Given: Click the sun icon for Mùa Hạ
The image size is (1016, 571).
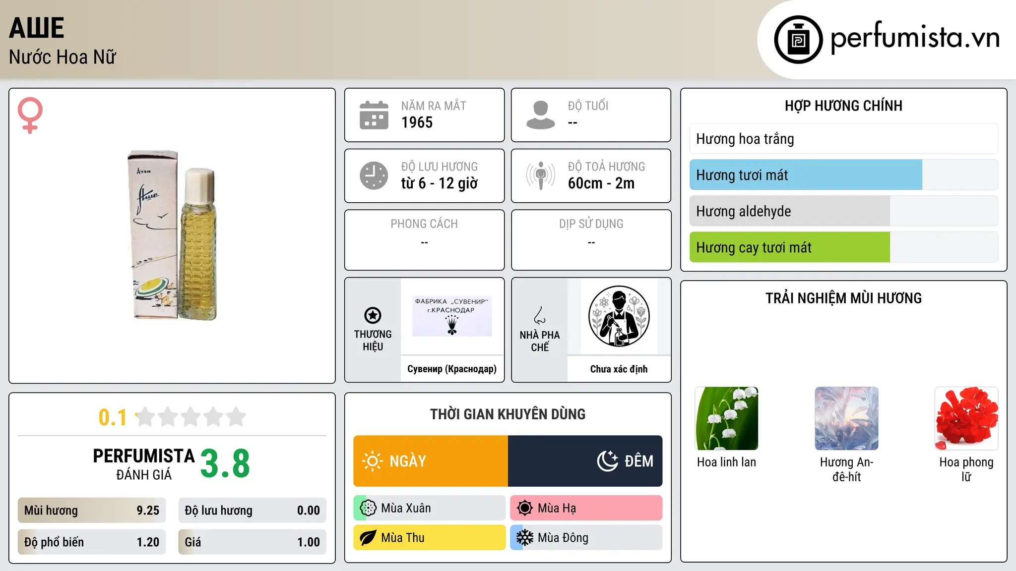Looking at the screenshot, I should pyautogui.click(x=525, y=508).
